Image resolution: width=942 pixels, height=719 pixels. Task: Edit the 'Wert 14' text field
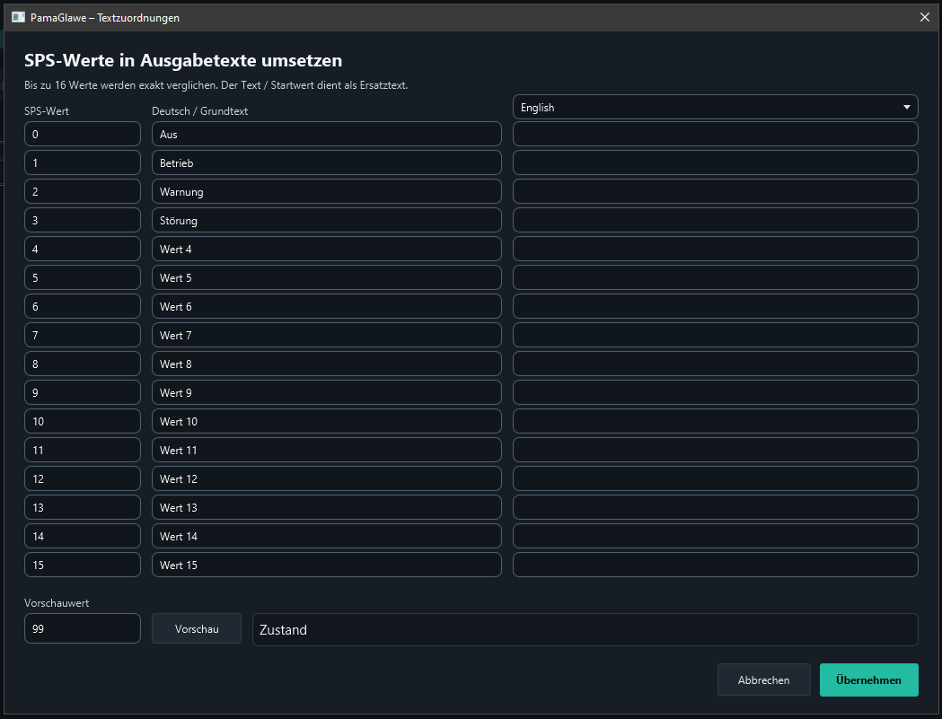(326, 536)
